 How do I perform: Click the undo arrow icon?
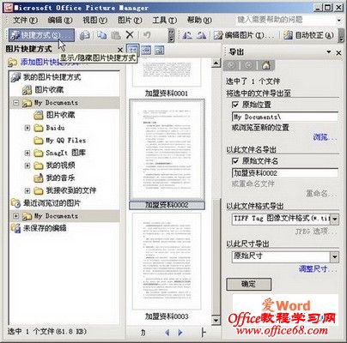pyautogui.click(x=147, y=35)
